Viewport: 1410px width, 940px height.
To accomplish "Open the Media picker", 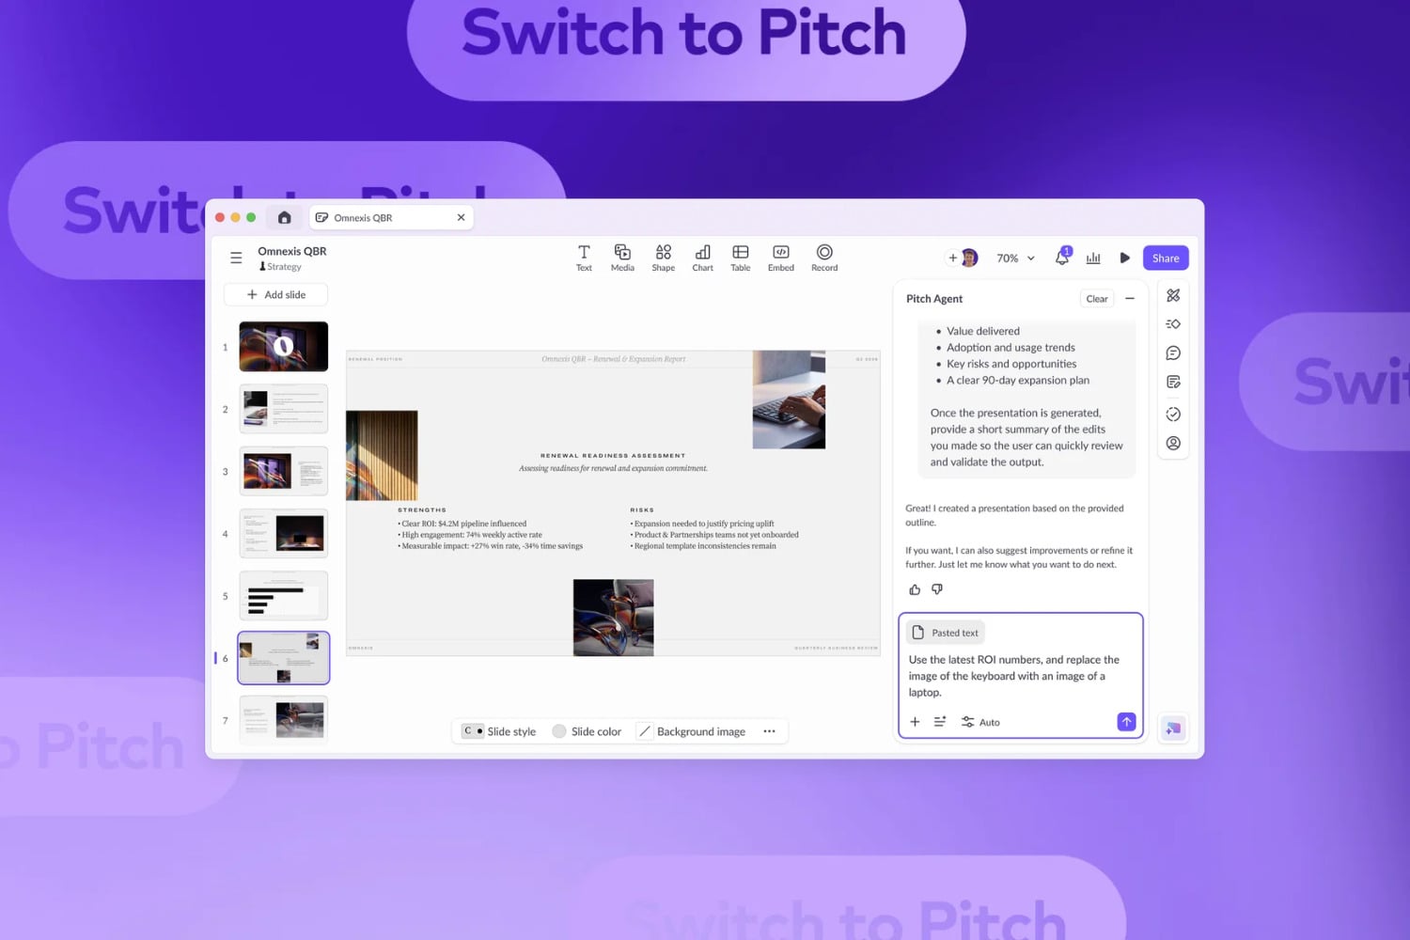I will 622,258.
